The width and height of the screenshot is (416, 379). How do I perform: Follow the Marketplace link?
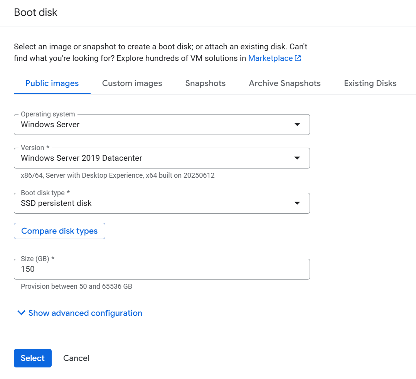tap(270, 58)
